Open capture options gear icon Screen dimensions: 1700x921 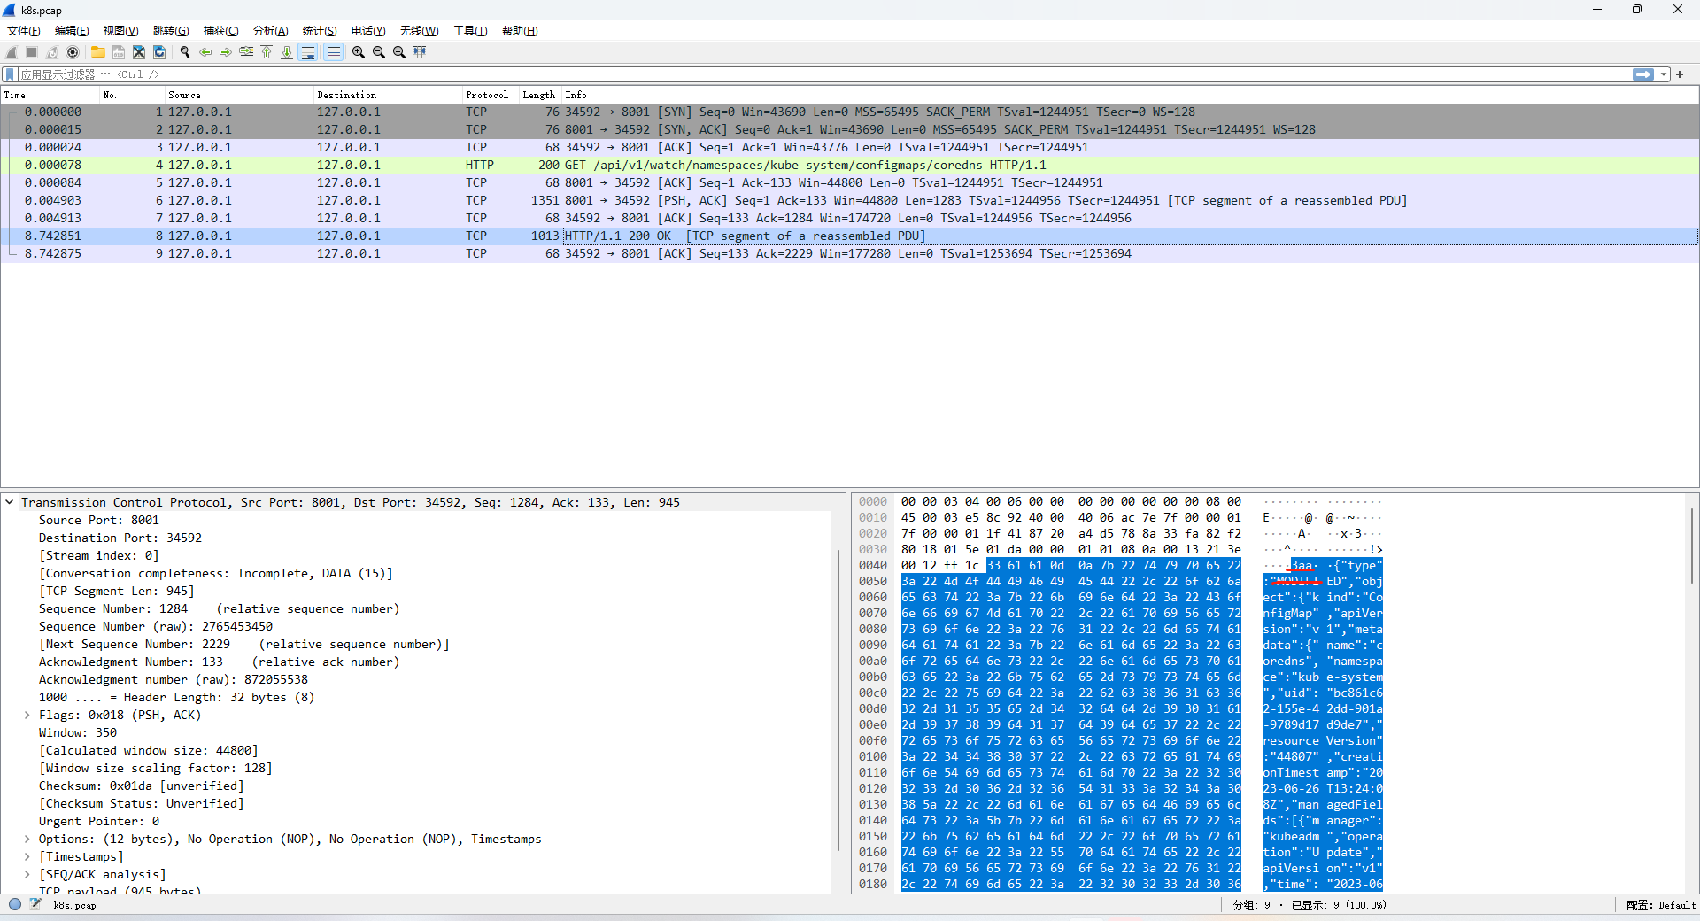73,52
